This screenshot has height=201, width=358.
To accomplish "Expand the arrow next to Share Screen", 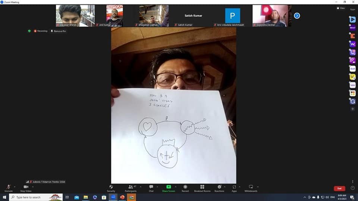I will tap(175, 187).
